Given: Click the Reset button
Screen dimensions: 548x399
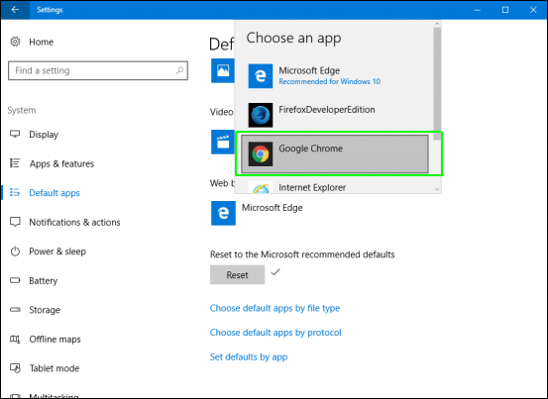Looking at the screenshot, I should [x=237, y=274].
